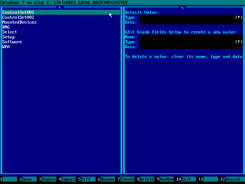Select the RNG key
Screen dimensions: 245x184
[x=6, y=27]
